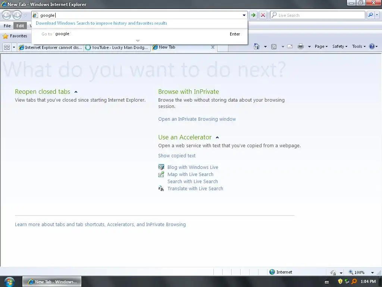Select the Go to 'google' suggestion
382x287 pixels.
[x=140, y=34]
